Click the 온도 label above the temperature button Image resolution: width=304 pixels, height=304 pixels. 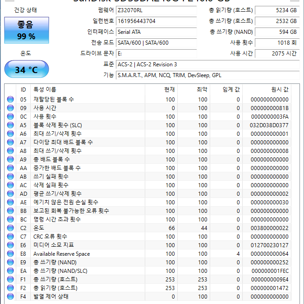(x=26, y=53)
